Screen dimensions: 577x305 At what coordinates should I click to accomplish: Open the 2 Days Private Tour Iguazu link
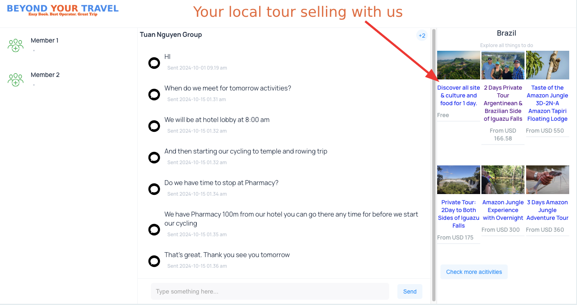coord(503,103)
